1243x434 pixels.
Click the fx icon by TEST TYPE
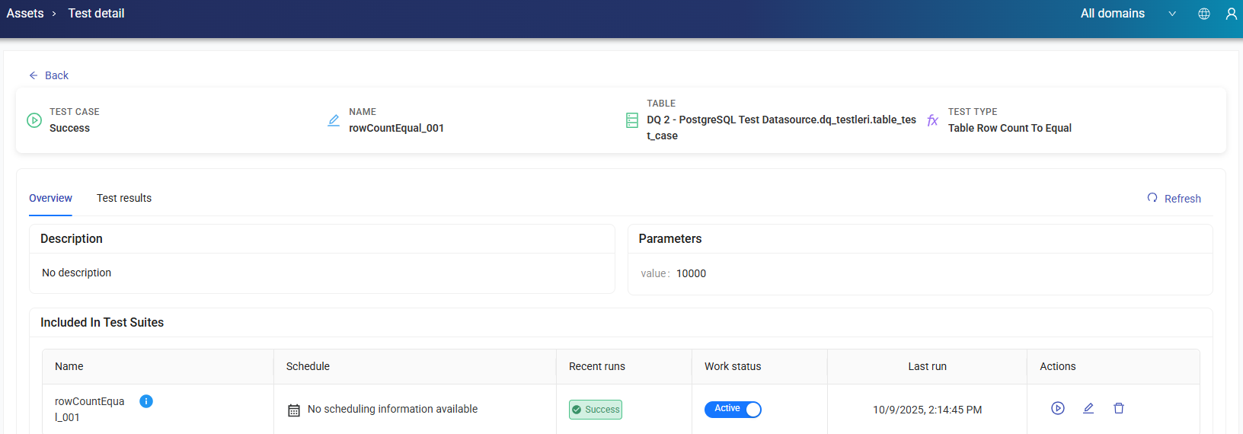point(932,120)
